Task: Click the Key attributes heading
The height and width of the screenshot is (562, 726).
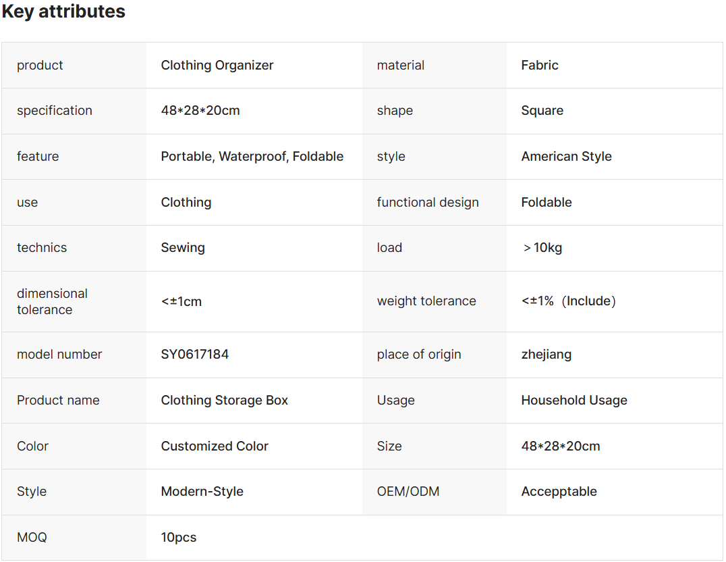Action: (63, 11)
